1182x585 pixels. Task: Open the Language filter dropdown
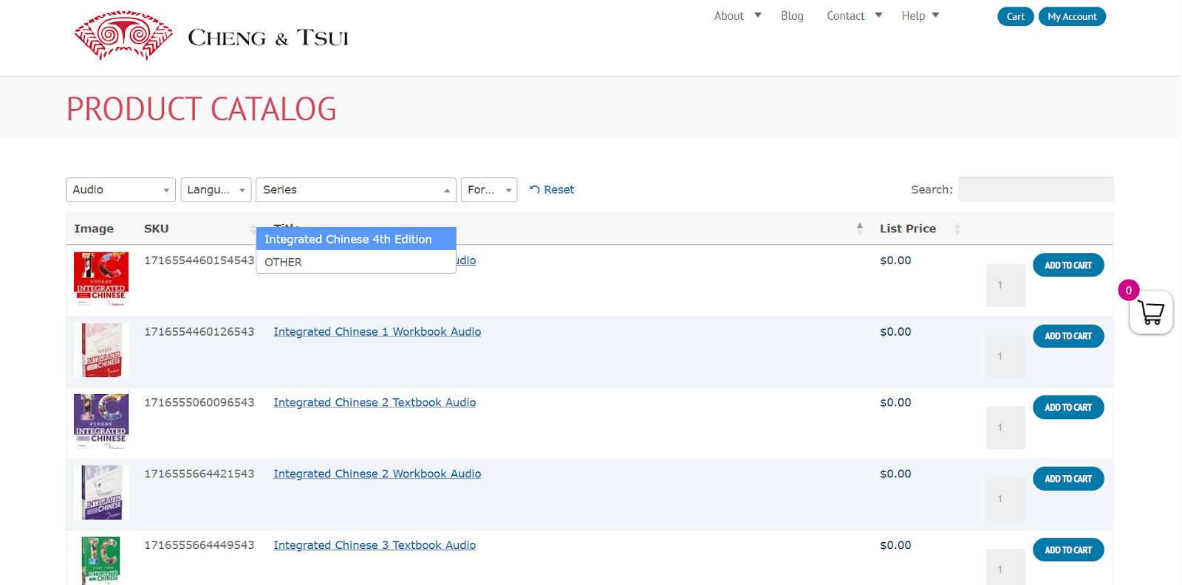point(216,190)
